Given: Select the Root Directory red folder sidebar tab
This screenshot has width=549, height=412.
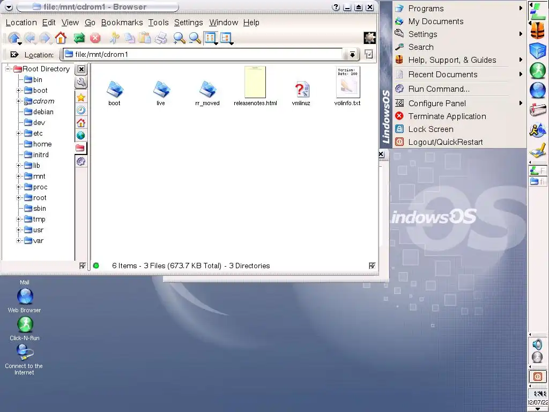Looking at the screenshot, I should pyautogui.click(x=80, y=148).
